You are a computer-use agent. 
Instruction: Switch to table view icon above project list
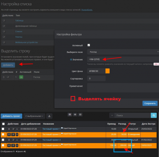click(70, 114)
